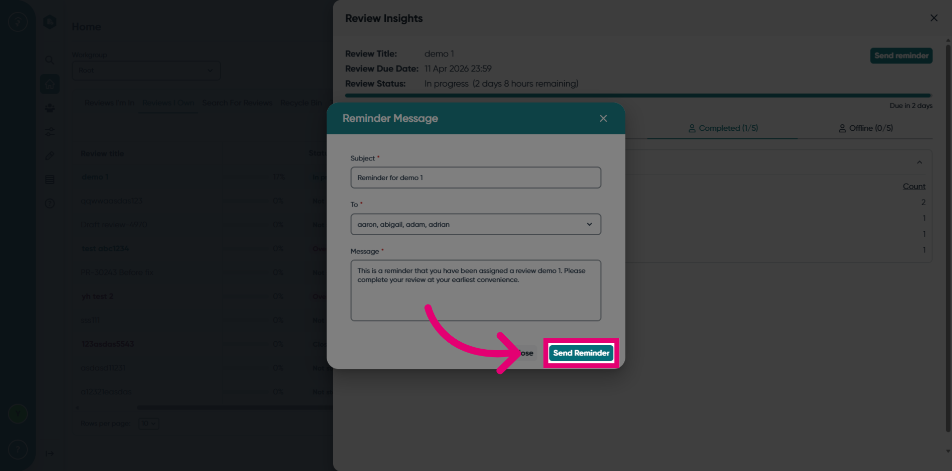
Task: Click the Review Insights vertical scrollbar
Action: tap(948, 238)
